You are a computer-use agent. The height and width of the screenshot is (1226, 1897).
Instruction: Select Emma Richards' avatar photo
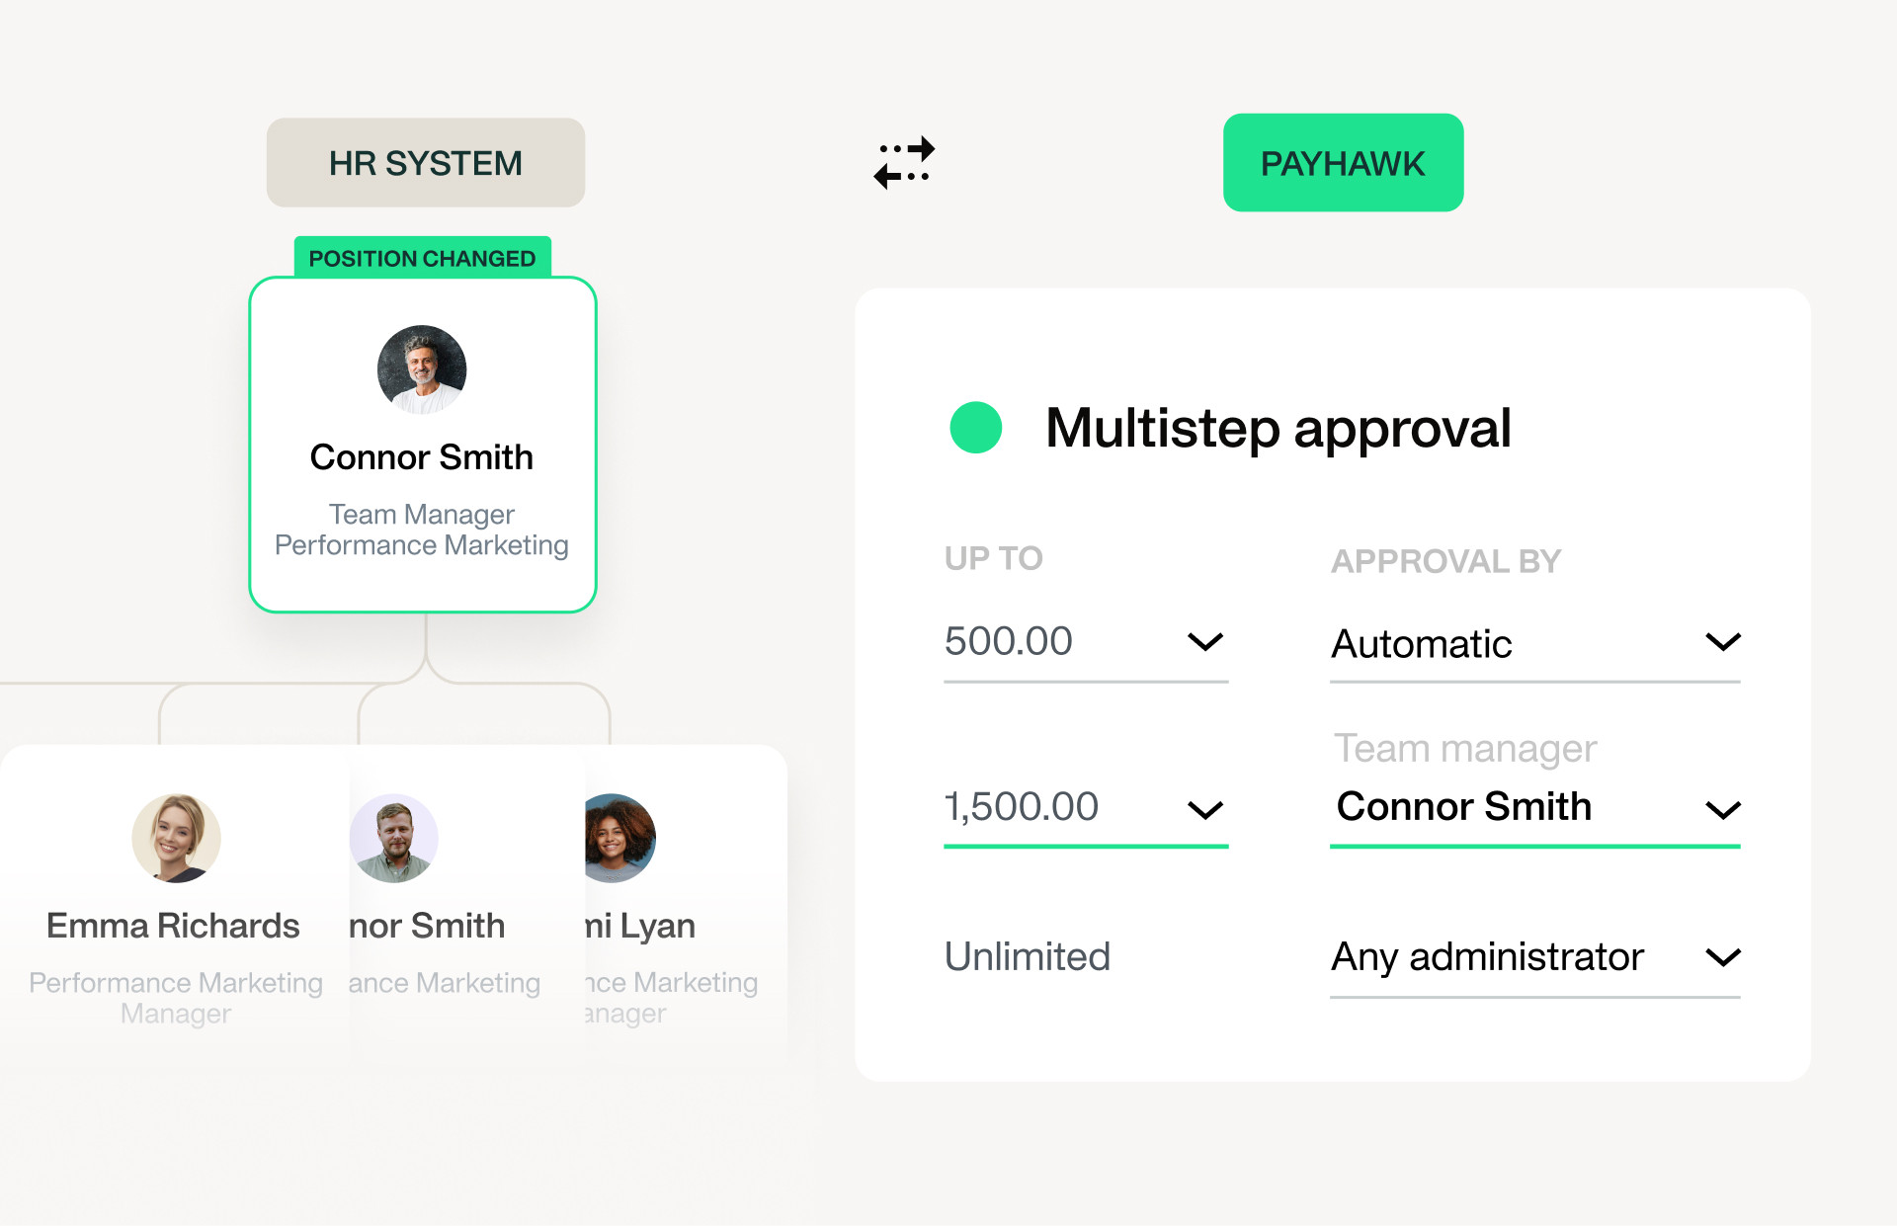(176, 838)
